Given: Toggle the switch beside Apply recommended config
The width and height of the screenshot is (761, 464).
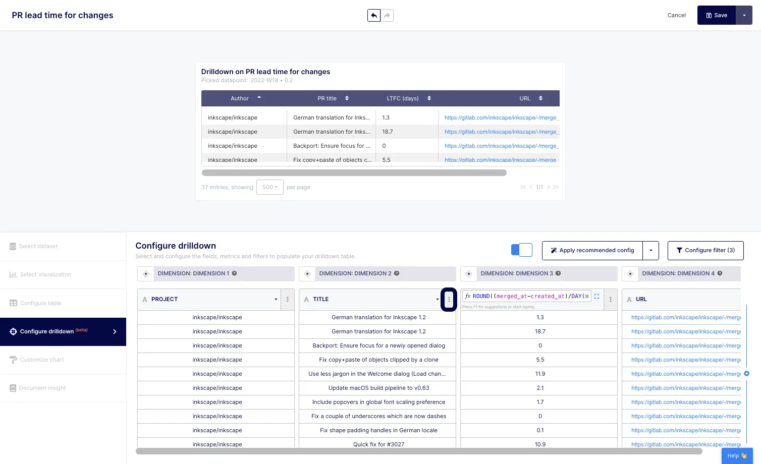Looking at the screenshot, I should pos(522,250).
